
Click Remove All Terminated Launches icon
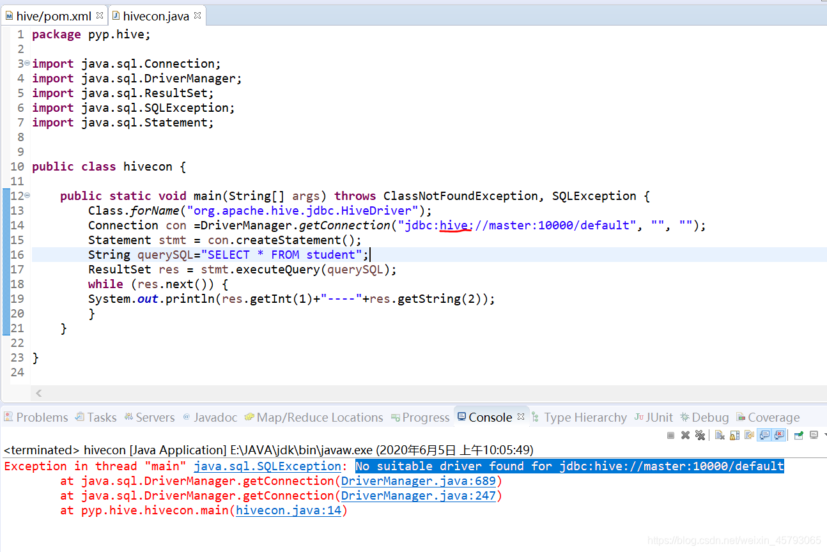coord(700,435)
